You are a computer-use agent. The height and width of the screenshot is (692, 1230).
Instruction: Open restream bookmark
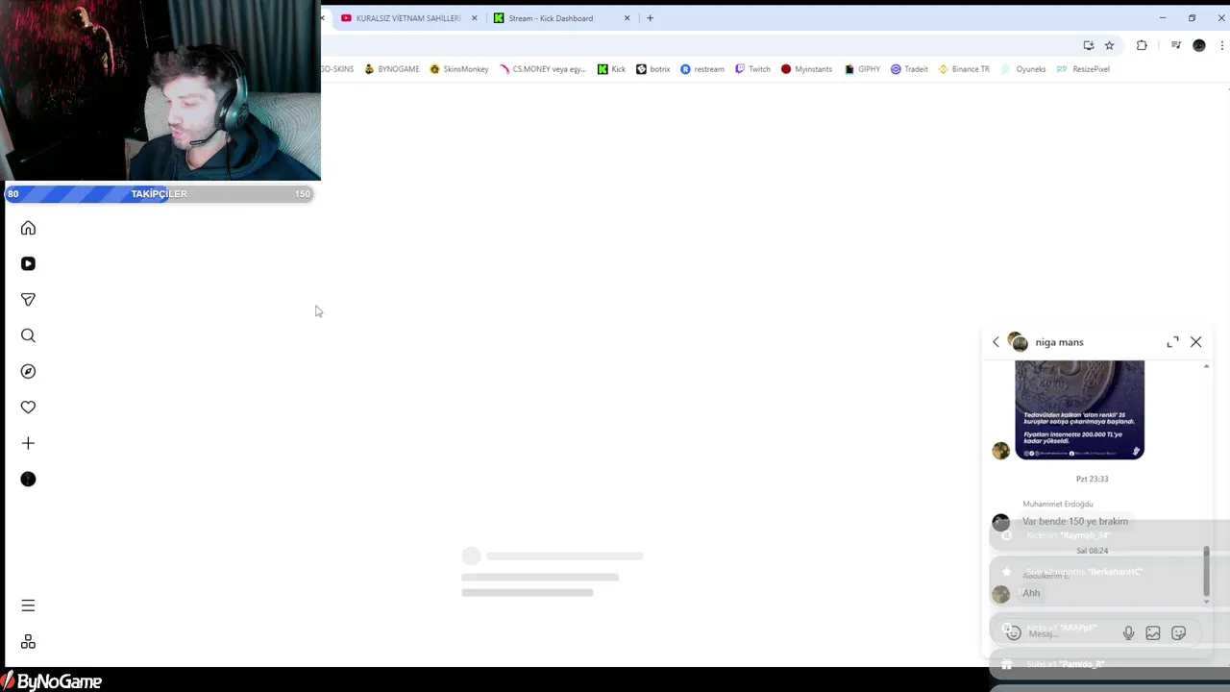702,69
